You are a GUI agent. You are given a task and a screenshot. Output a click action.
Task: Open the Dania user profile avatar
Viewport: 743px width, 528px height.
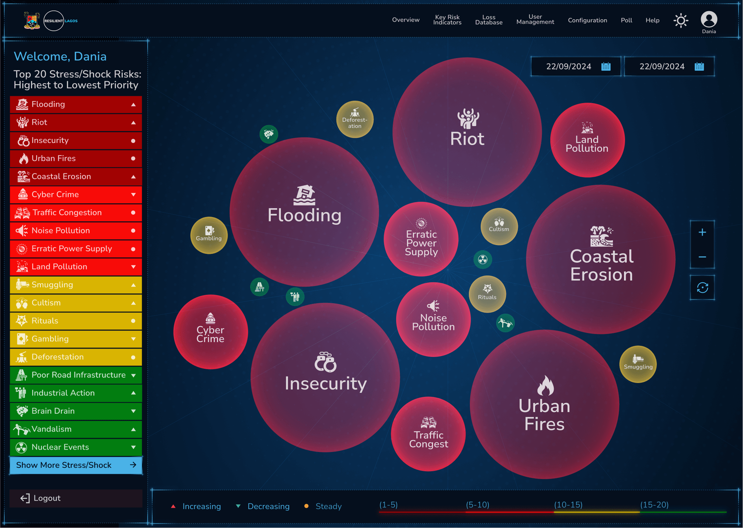click(709, 19)
